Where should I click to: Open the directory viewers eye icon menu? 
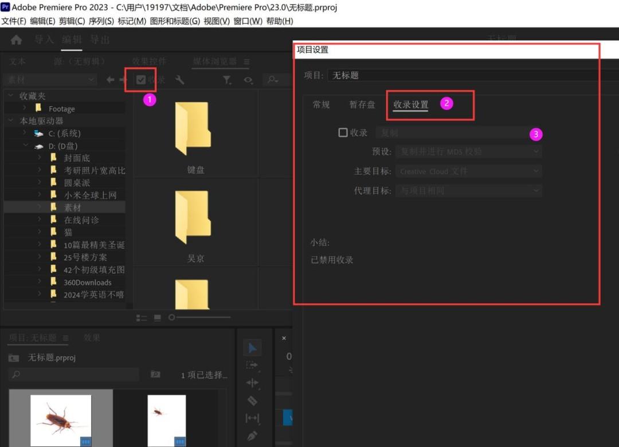point(248,80)
